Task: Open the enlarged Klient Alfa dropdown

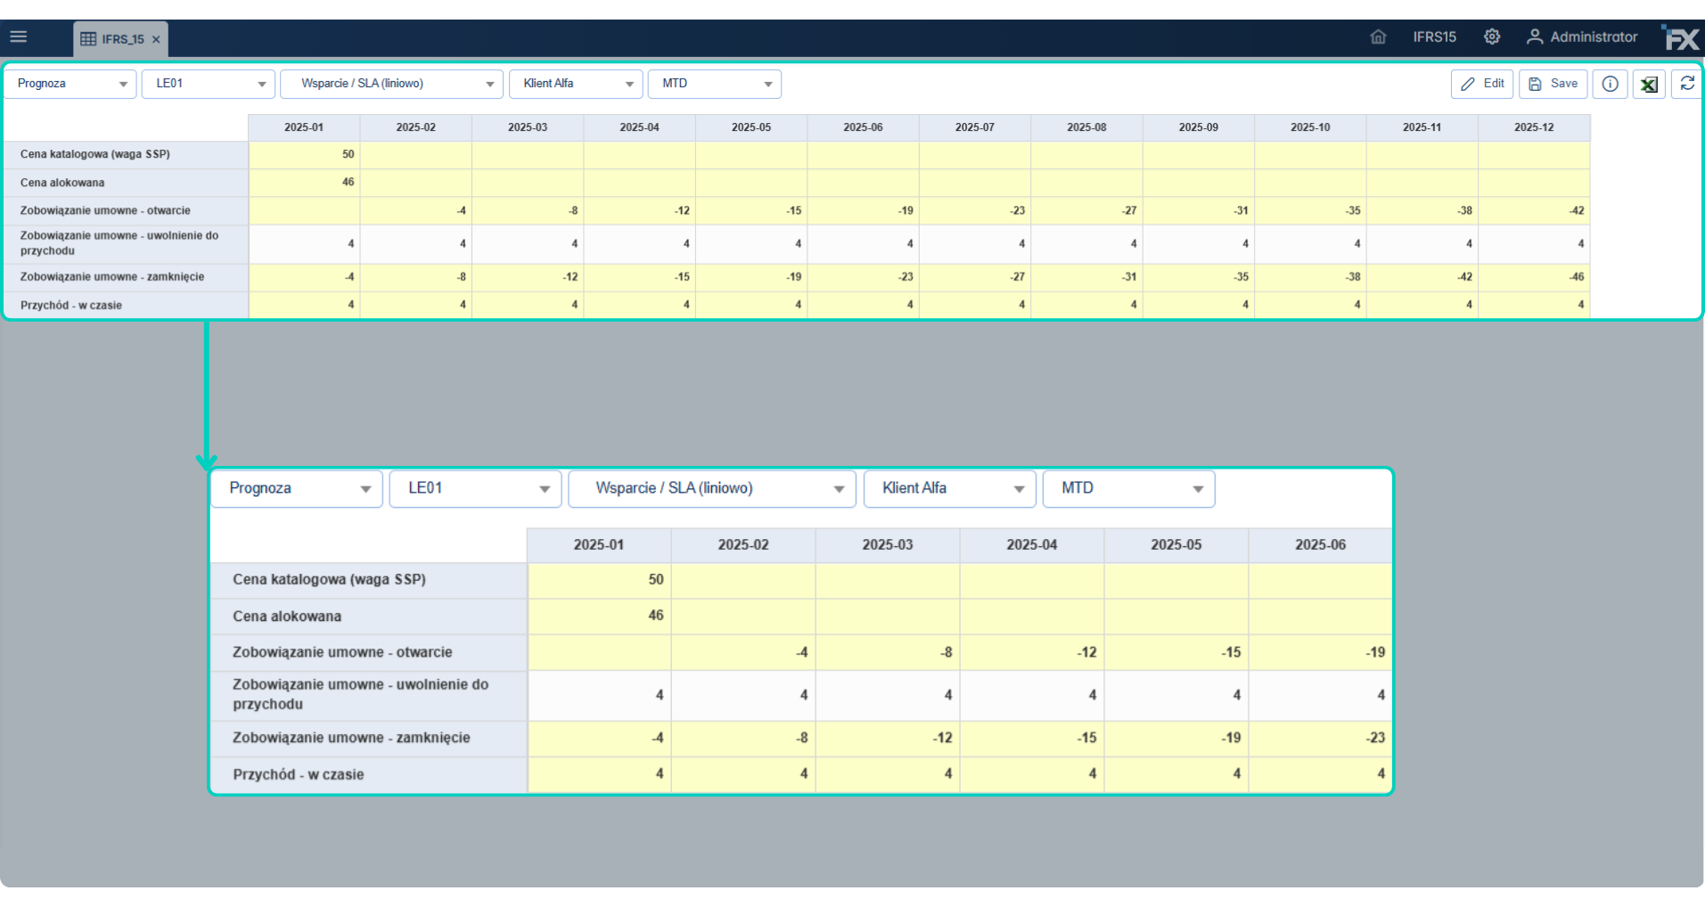Action: pyautogui.click(x=950, y=489)
